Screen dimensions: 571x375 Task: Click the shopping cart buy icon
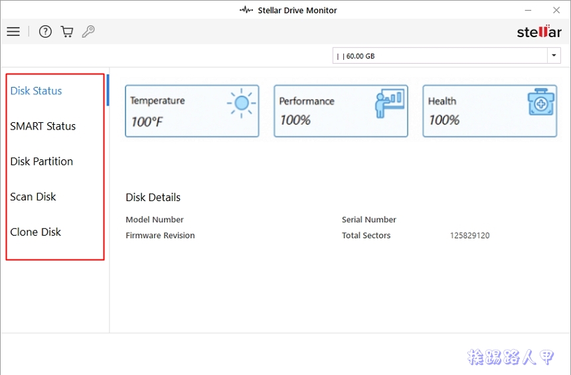66,32
